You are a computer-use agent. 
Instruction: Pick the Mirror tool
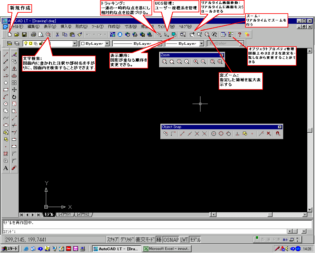(14, 68)
